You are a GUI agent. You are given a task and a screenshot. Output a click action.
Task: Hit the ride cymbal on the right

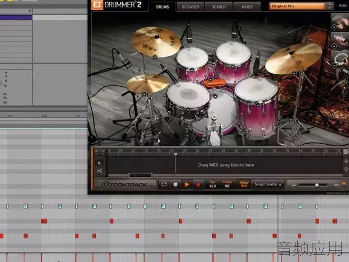pyautogui.click(x=293, y=58)
